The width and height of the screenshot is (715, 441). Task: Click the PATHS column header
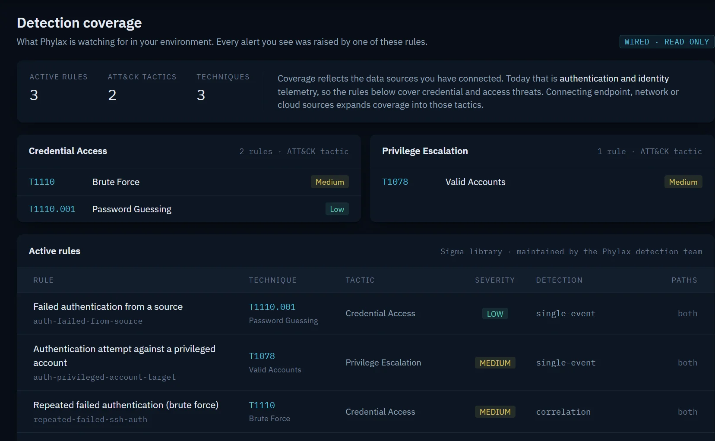point(684,280)
